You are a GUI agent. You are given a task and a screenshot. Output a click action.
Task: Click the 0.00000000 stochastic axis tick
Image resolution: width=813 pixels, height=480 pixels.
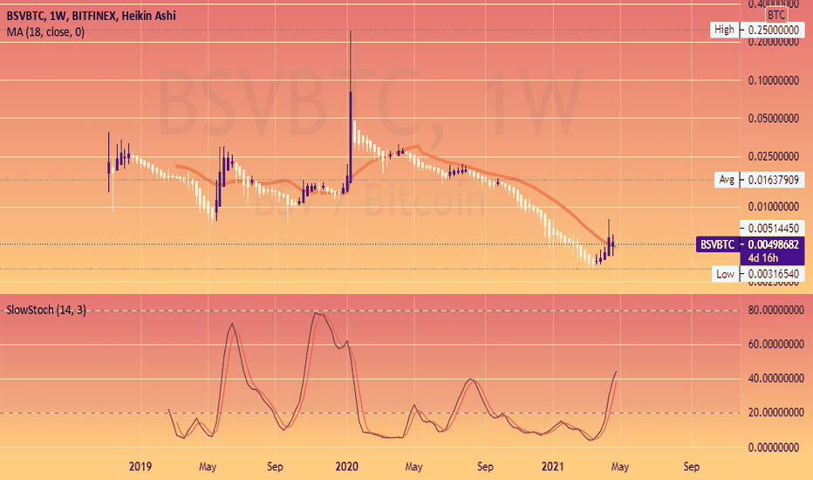(x=773, y=448)
